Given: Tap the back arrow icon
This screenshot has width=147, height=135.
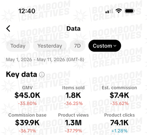Looking at the screenshot, I should (x=8, y=28).
